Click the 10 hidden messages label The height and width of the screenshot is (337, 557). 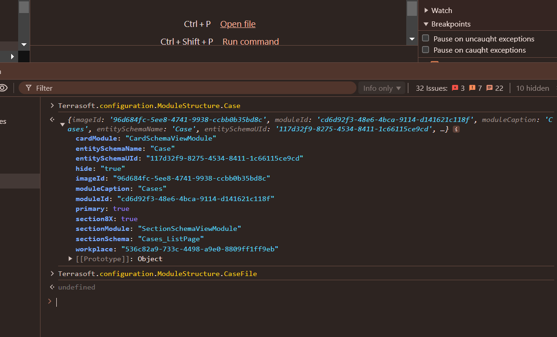pos(532,88)
